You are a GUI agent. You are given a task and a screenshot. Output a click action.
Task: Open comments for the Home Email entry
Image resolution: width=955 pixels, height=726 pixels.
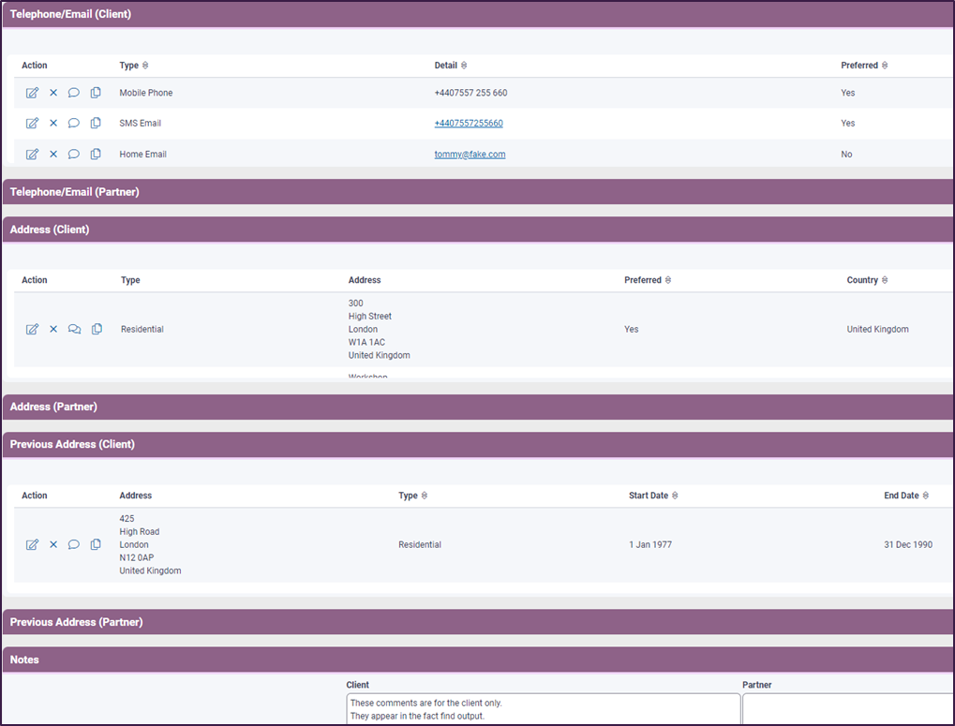click(73, 154)
